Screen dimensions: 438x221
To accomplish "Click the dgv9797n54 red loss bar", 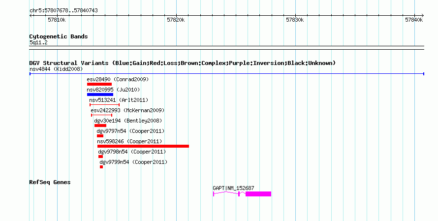I will 100,136.
